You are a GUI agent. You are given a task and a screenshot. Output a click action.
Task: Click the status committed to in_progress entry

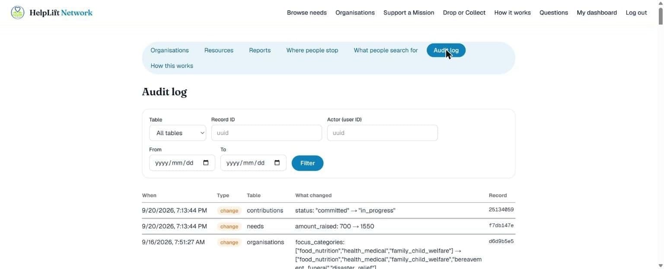[x=345, y=210]
